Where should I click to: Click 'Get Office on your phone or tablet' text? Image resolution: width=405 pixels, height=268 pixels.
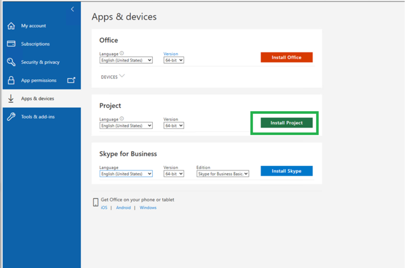tap(138, 200)
